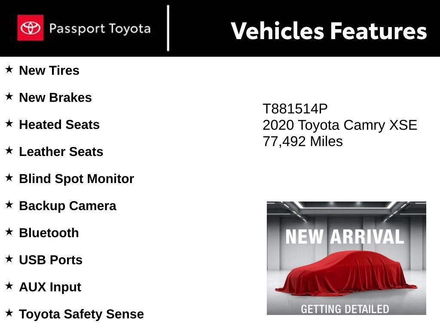440x330 pixels.
Task: Click the red Toyota logo icon
Action: click(30, 28)
